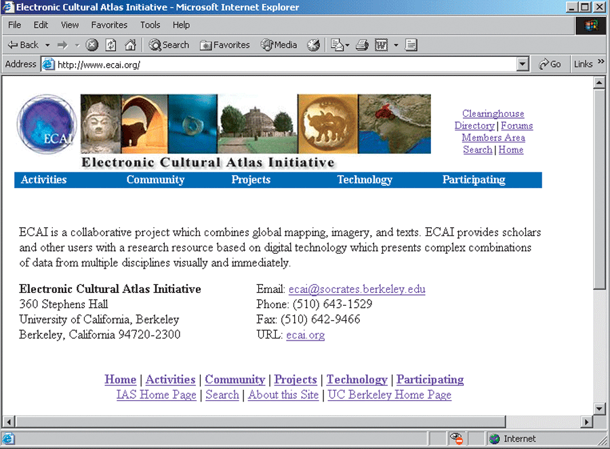Open the Help menu
Screen dimensions: 610x449
(181, 25)
